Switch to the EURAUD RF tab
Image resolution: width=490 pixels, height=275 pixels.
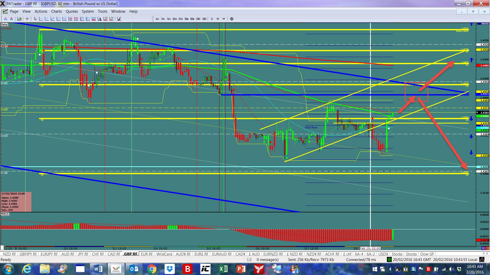point(222,254)
